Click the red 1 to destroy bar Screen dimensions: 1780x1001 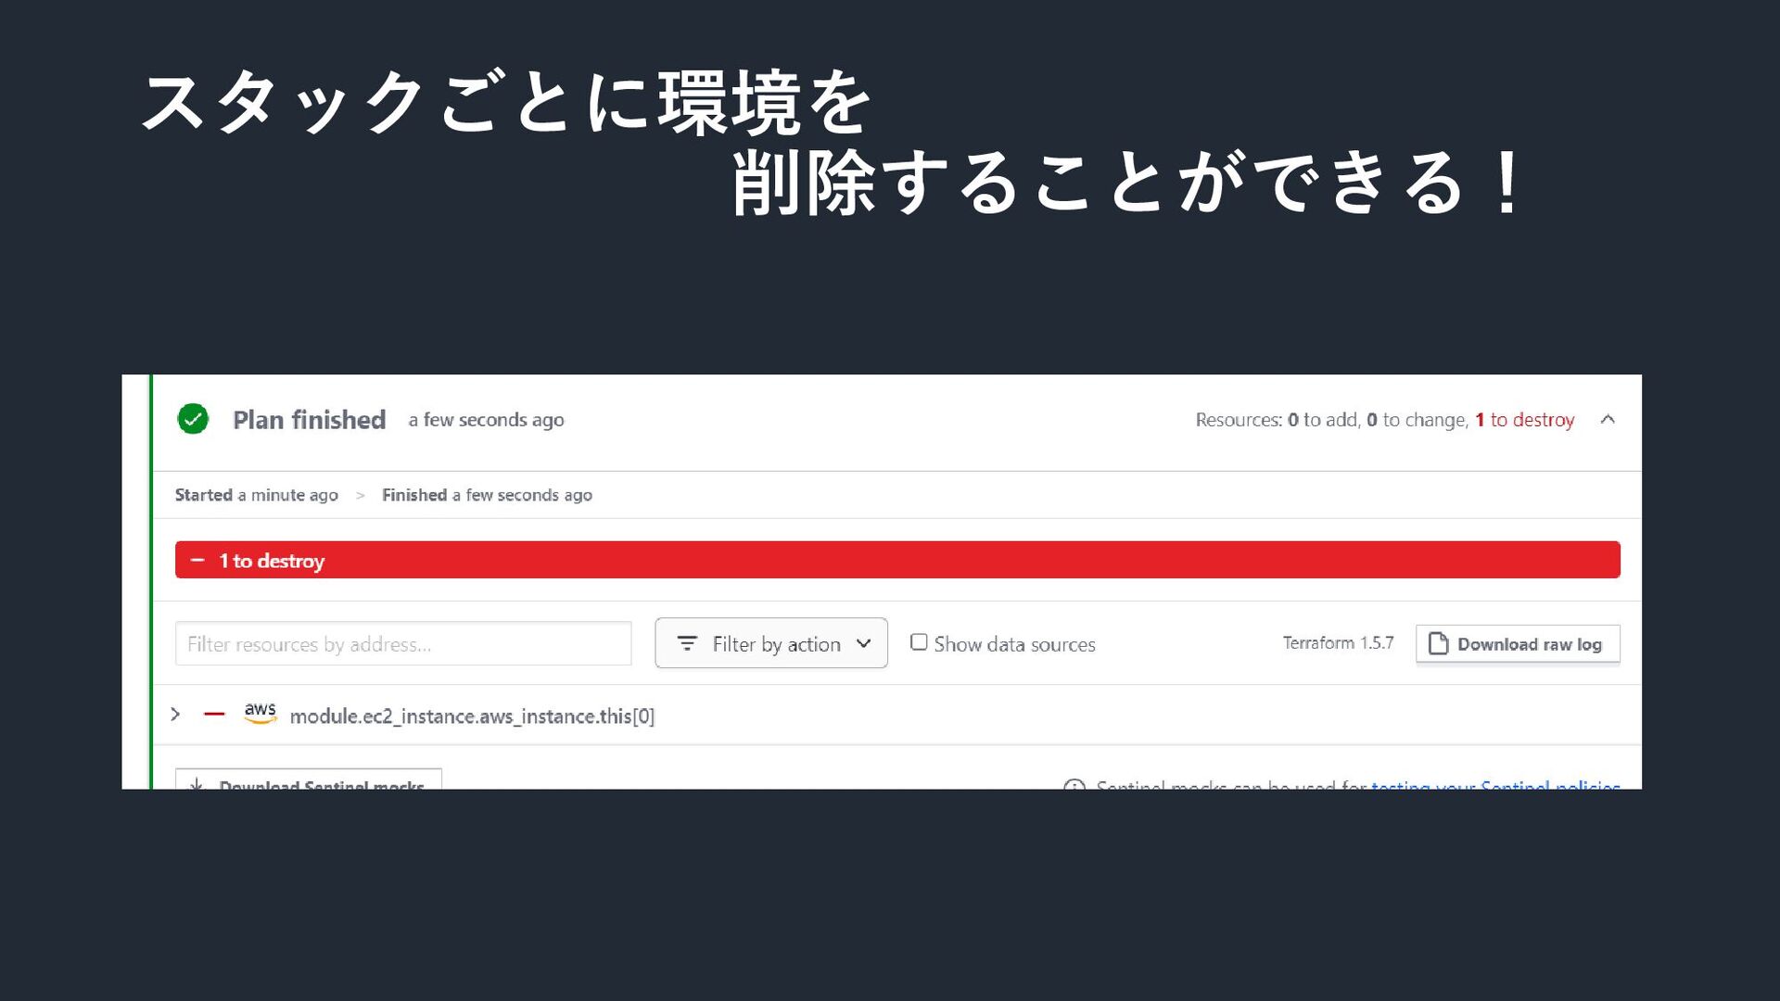coord(896,560)
